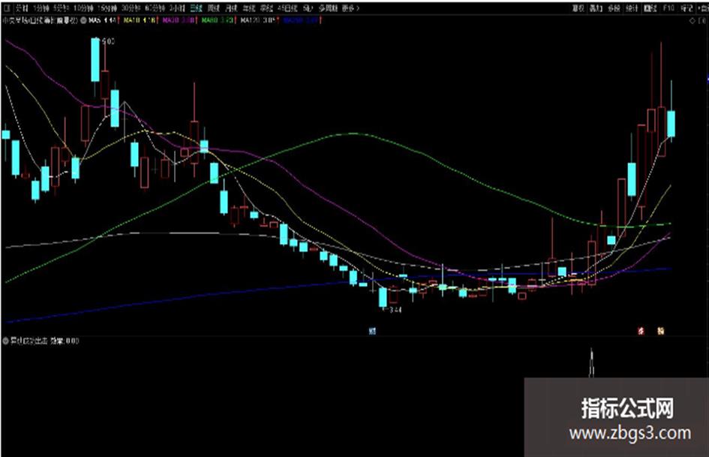Open the 统计 statistics tool
This screenshot has height=457, width=709.
point(632,8)
